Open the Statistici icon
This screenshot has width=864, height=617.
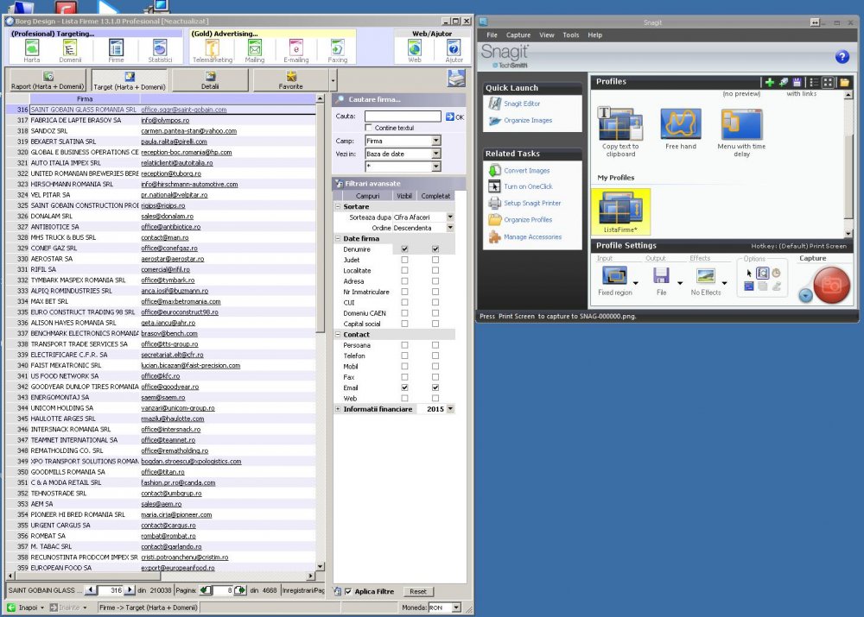[x=160, y=51]
